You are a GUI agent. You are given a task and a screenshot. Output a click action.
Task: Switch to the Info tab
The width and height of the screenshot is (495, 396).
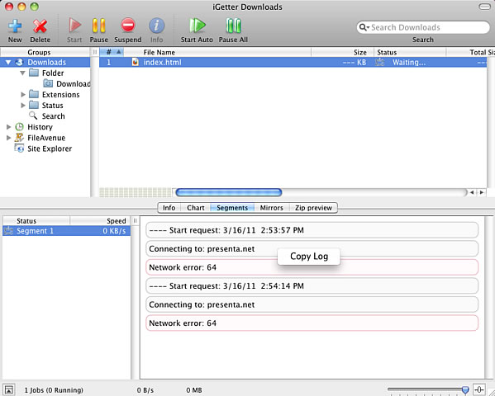(x=169, y=208)
